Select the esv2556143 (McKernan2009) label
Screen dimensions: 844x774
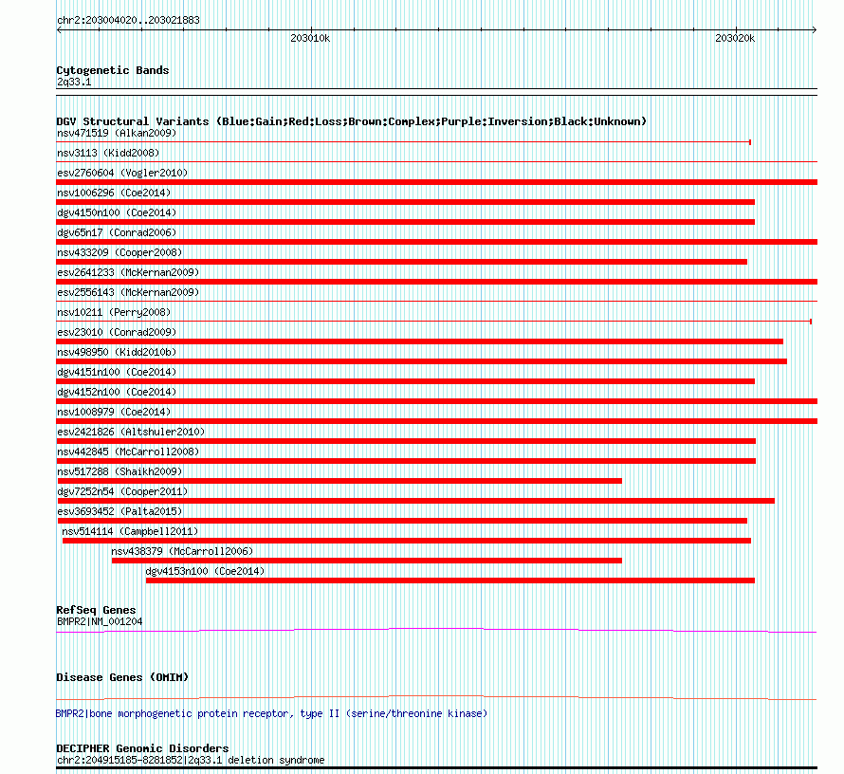click(x=128, y=292)
